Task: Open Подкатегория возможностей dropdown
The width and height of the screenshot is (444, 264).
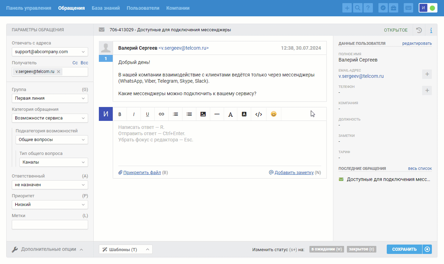Action: [52, 140]
